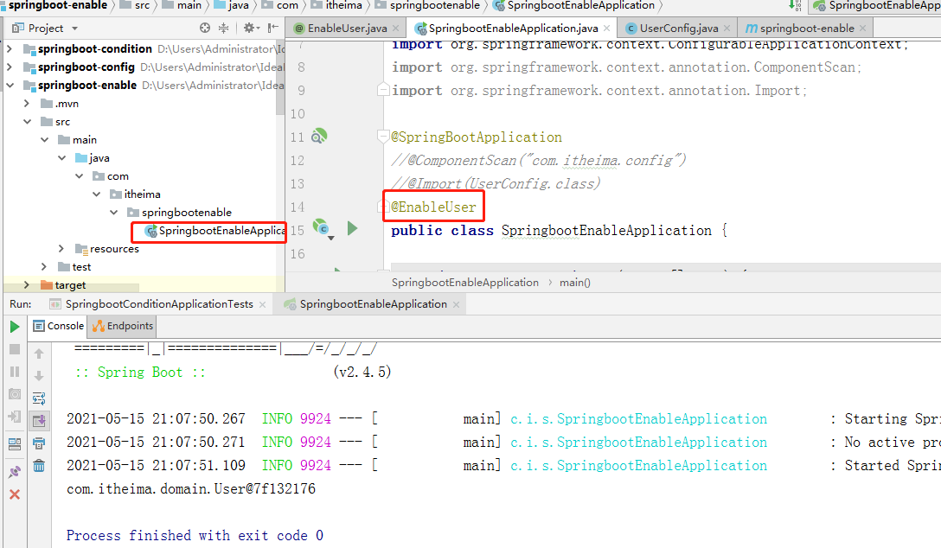Click the Dump Threads camera icon
941x548 pixels.
pos(15,394)
